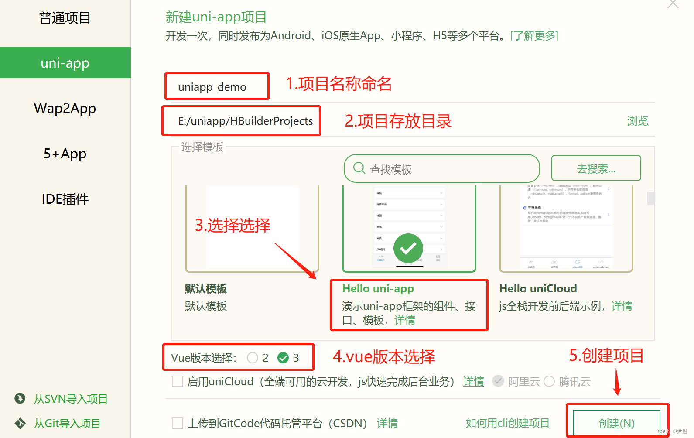Image resolution: width=694 pixels, height=438 pixels.
Task: Select the Hello uni-app template thumbnail
Action: point(409,229)
